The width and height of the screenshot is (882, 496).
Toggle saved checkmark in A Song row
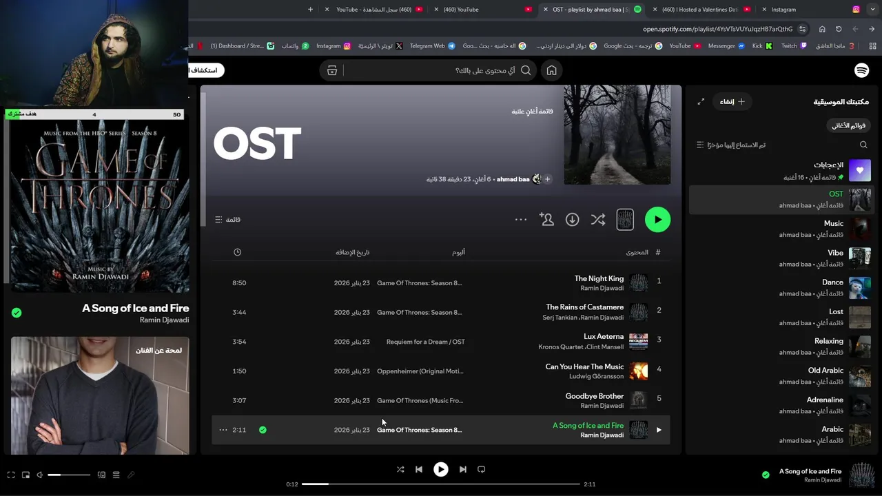(263, 430)
